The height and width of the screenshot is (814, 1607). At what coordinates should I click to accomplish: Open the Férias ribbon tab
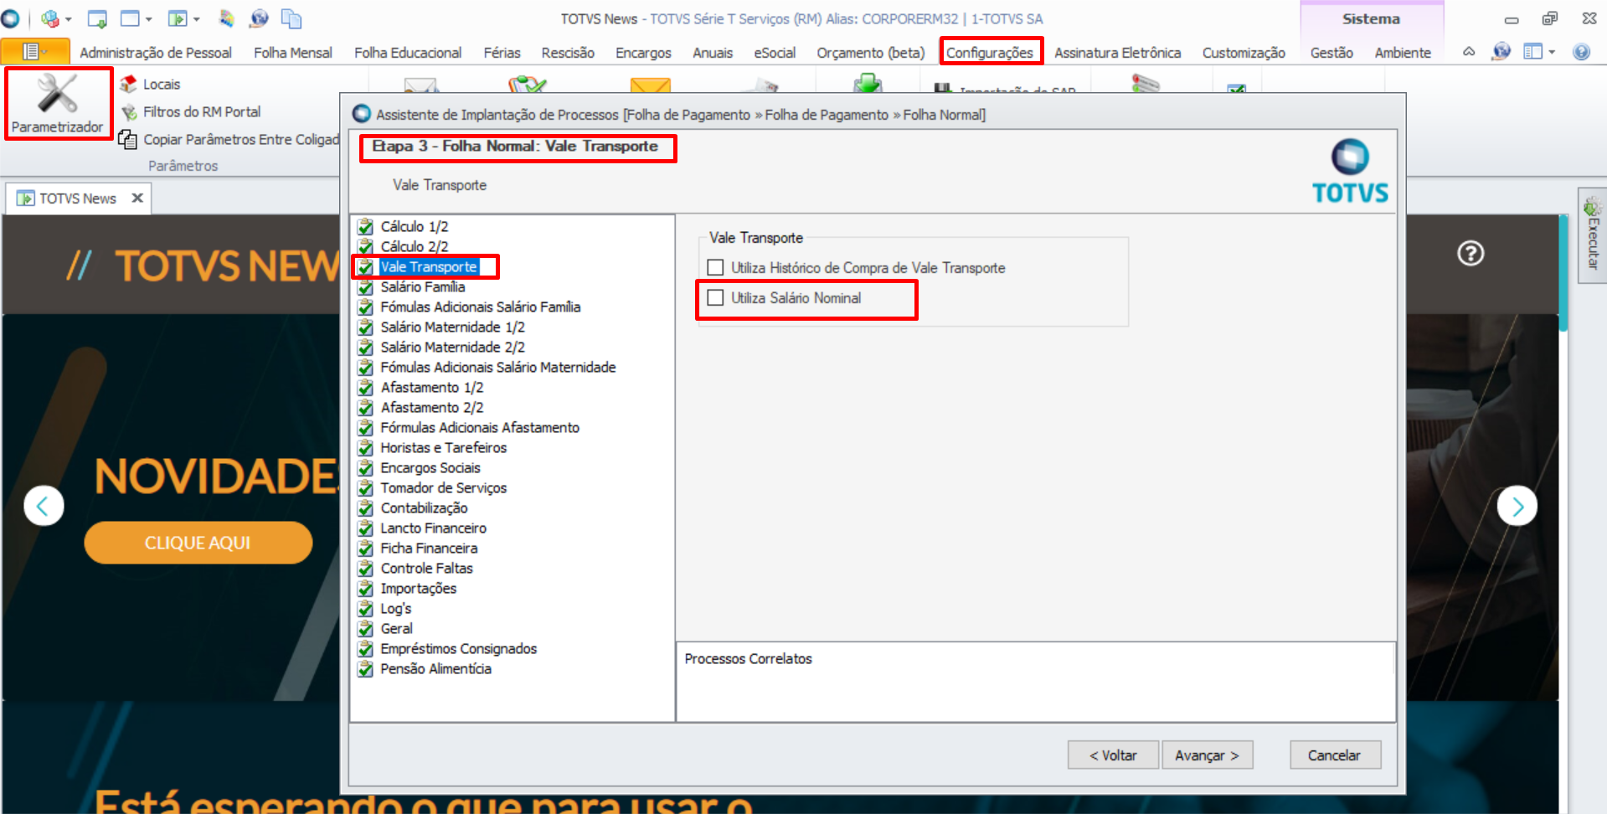(x=502, y=53)
